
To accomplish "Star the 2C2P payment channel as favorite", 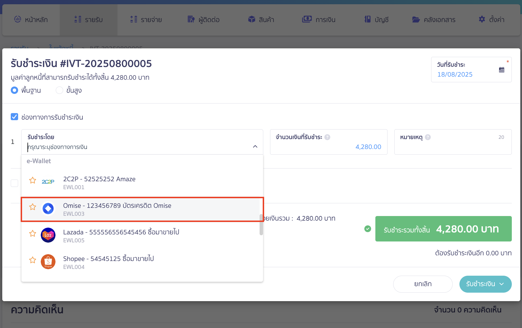I will [32, 180].
